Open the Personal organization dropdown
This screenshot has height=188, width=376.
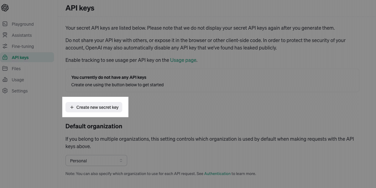(x=96, y=160)
